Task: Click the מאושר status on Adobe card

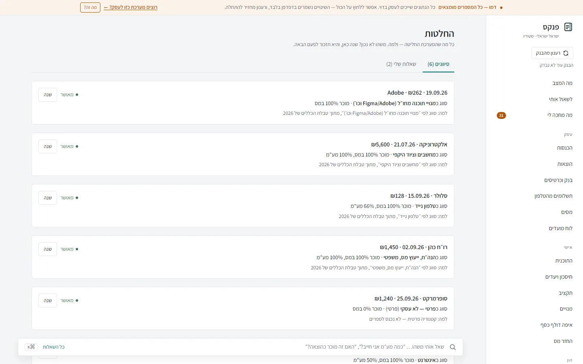Action: [x=69, y=95]
